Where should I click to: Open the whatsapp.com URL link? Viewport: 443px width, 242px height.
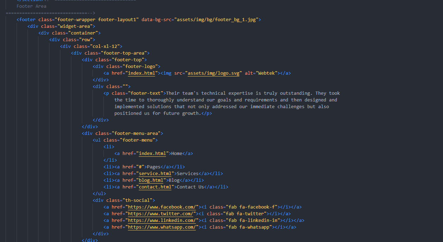(x=162, y=227)
